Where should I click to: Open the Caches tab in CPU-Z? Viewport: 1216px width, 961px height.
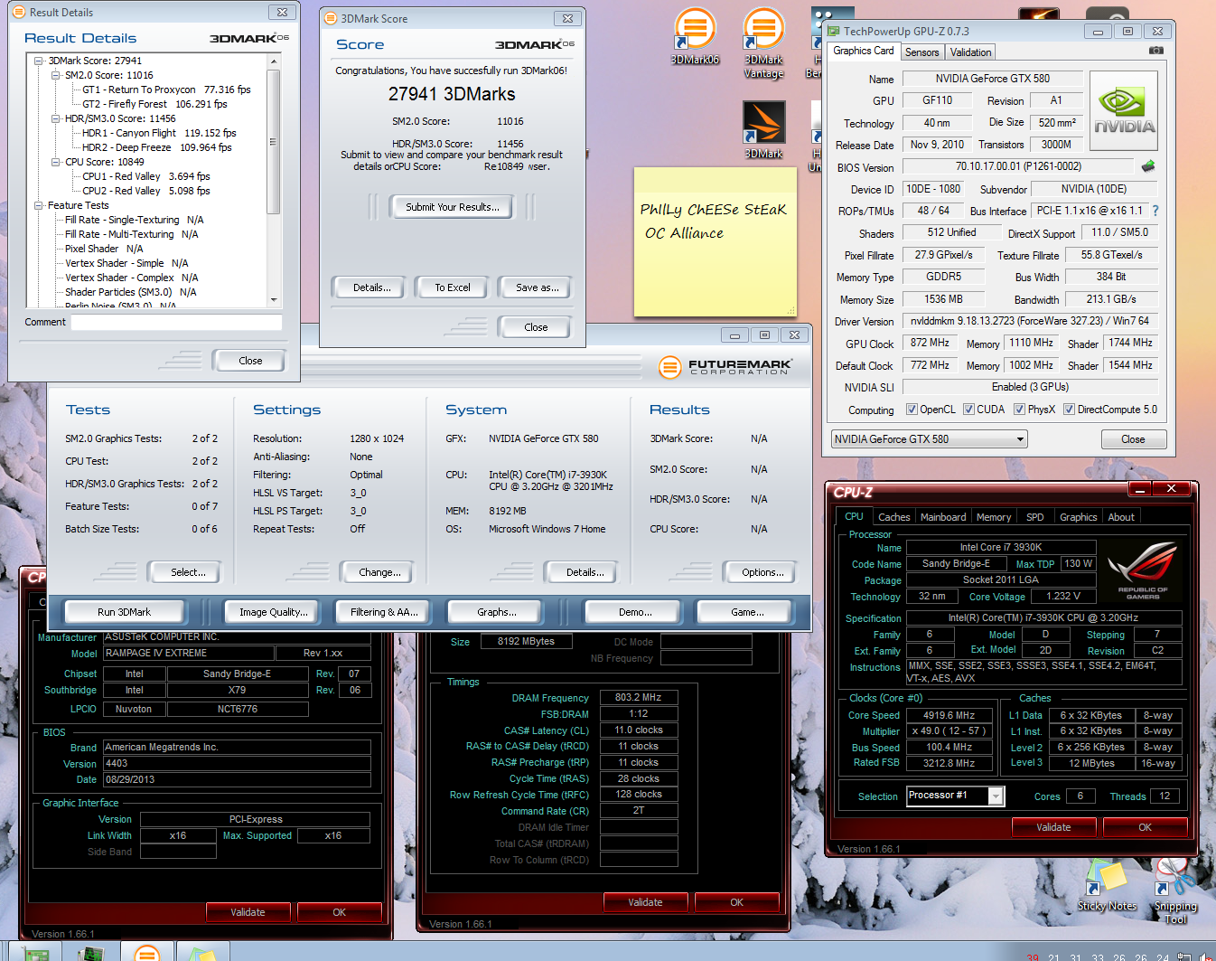pyautogui.click(x=893, y=517)
